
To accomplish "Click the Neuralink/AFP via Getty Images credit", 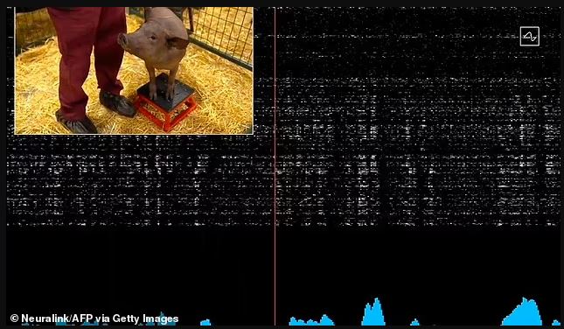I will point(94,318).
